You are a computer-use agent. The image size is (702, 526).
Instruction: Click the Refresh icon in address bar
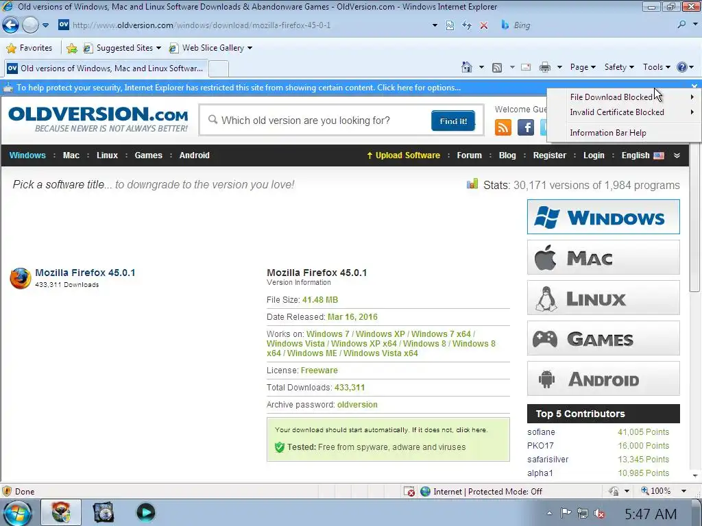click(x=467, y=25)
